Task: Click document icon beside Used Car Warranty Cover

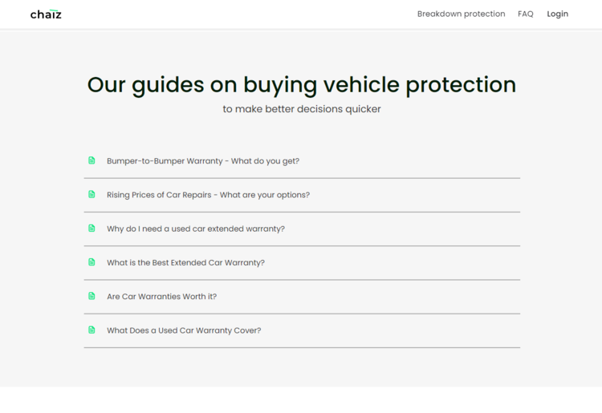Action: pyautogui.click(x=92, y=330)
